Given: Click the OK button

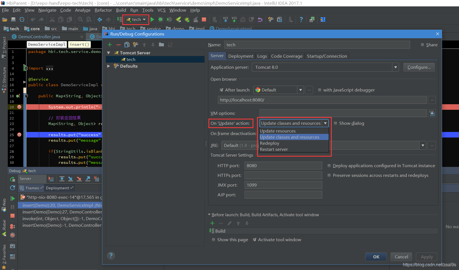Looking at the screenshot, I should [x=376, y=257].
